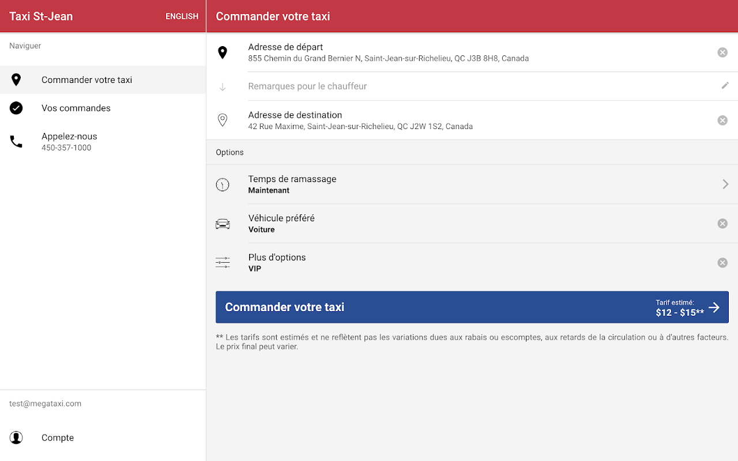
Task: Open Commander votre taxi in the sidebar
Action: (103, 80)
